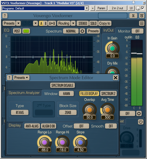Select state B button
This screenshot has width=147, height=159.
coord(46,23)
